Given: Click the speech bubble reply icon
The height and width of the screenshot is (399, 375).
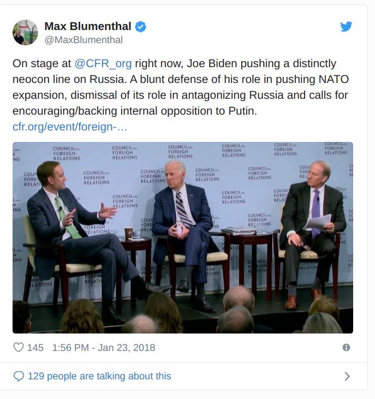Looking at the screenshot, I should point(19,376).
